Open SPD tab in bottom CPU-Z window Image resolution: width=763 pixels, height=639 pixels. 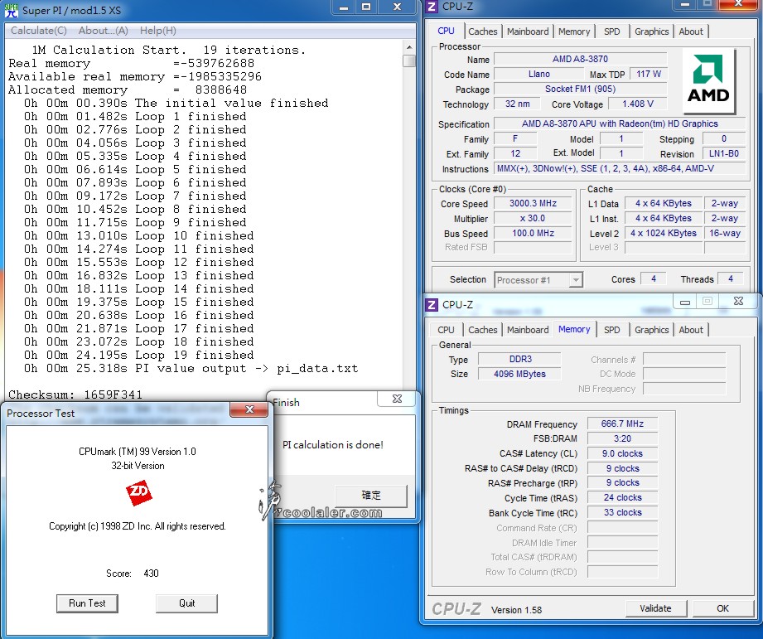(x=611, y=330)
